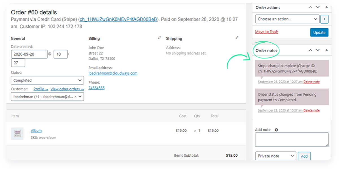Open the Choose an action dropdown
Image resolution: width=339 pixels, height=169 pixels.
click(287, 19)
